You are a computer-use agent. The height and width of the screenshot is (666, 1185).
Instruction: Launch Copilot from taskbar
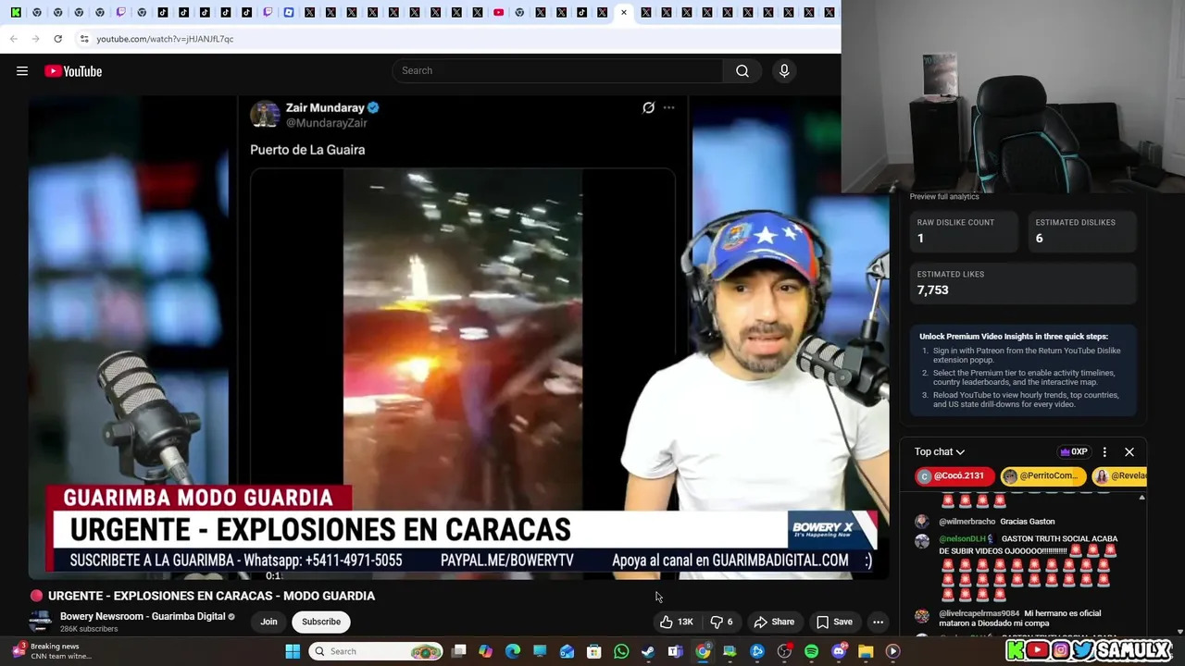[x=485, y=651]
